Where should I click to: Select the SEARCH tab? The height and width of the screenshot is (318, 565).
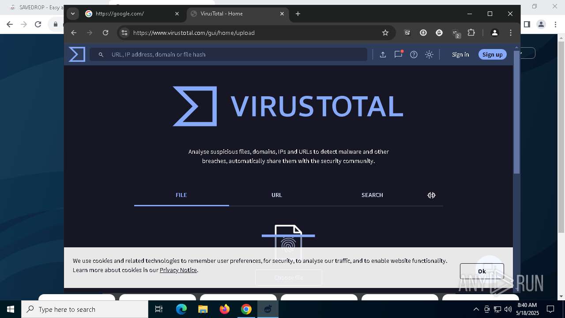(372, 195)
